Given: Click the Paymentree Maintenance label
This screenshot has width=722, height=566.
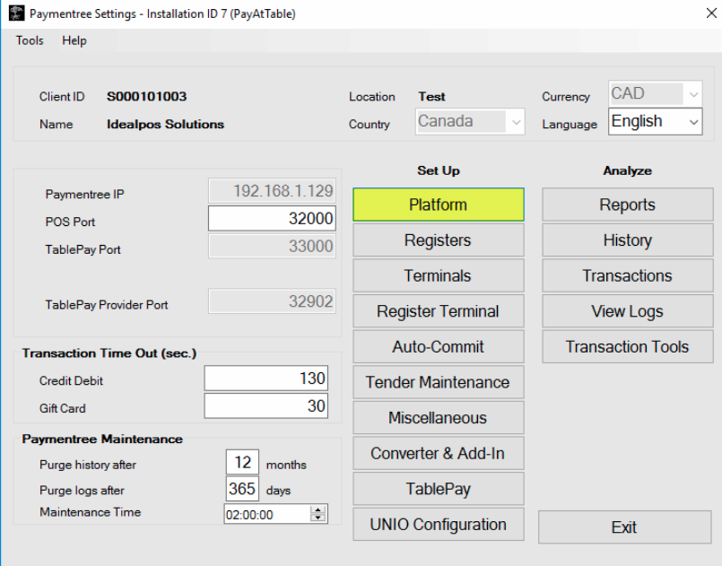Looking at the screenshot, I should point(102,439).
